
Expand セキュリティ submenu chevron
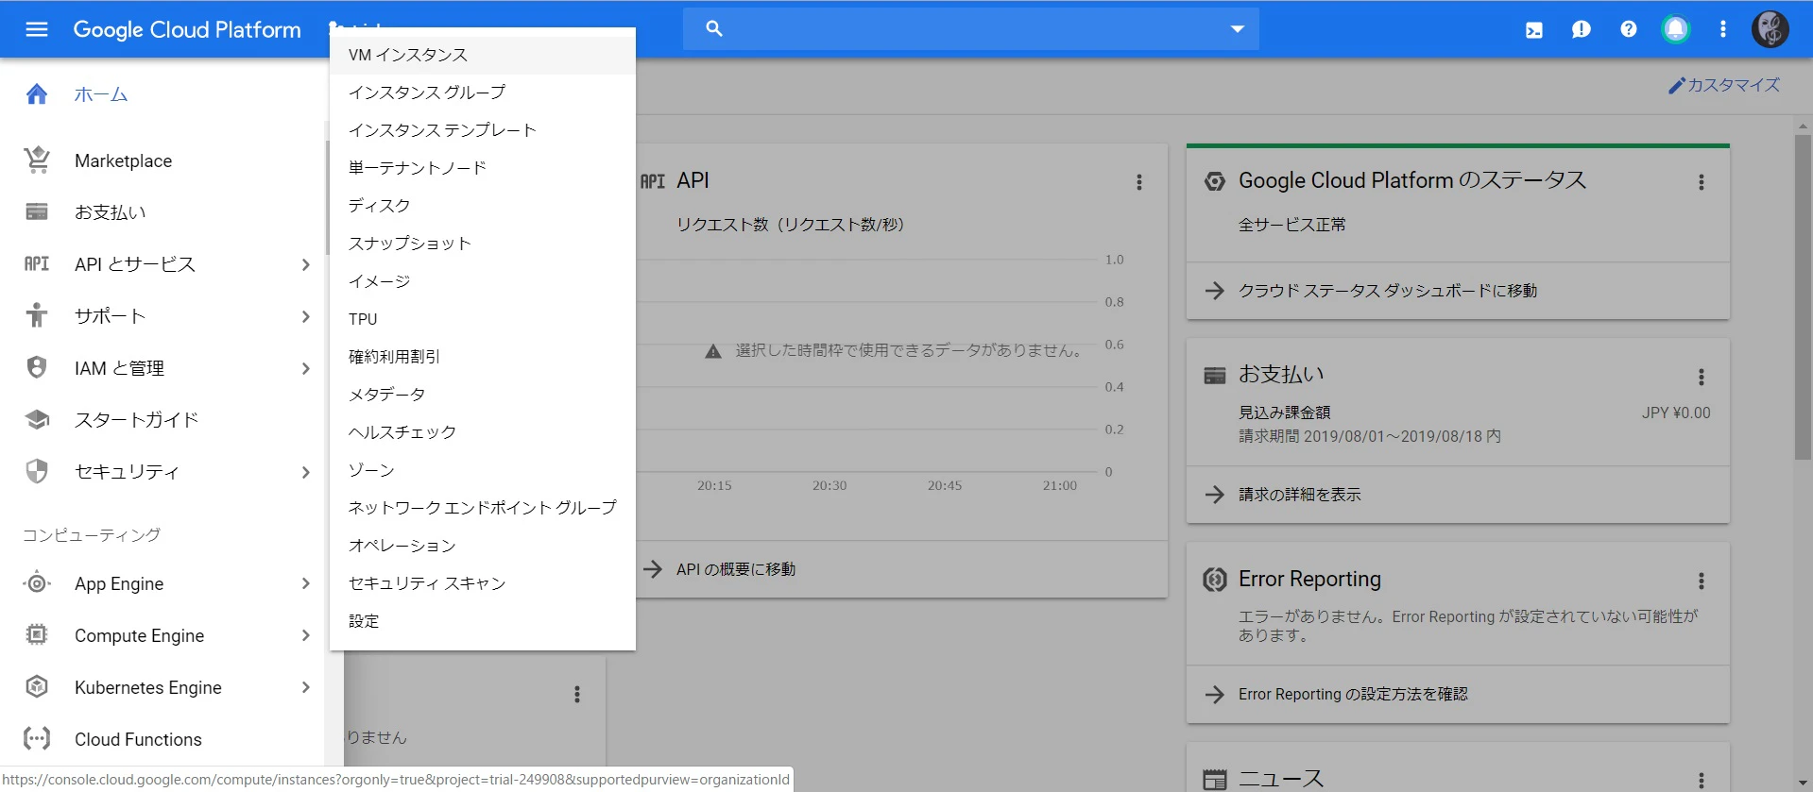click(x=305, y=472)
